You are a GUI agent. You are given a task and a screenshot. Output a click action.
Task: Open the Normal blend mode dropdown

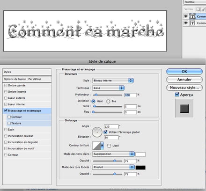coord(195,2)
